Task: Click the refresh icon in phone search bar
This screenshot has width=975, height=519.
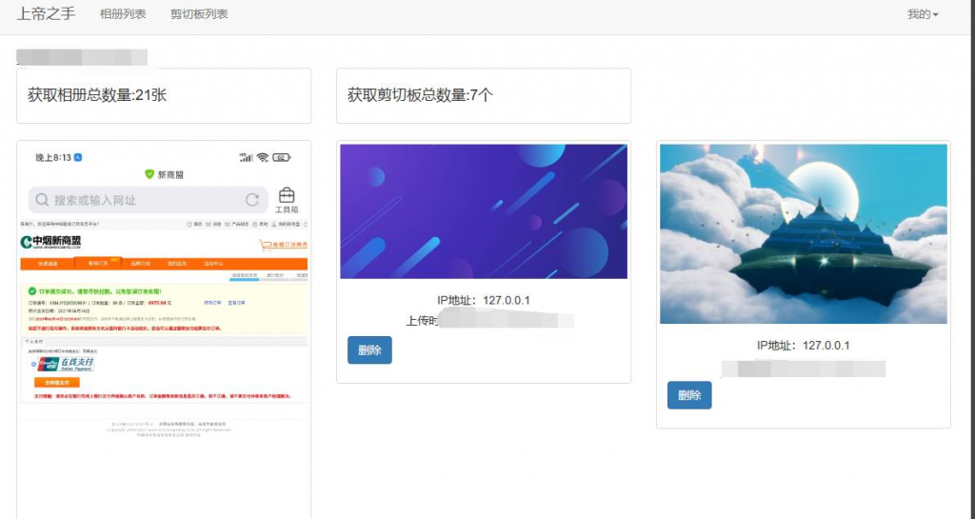Action: click(251, 200)
